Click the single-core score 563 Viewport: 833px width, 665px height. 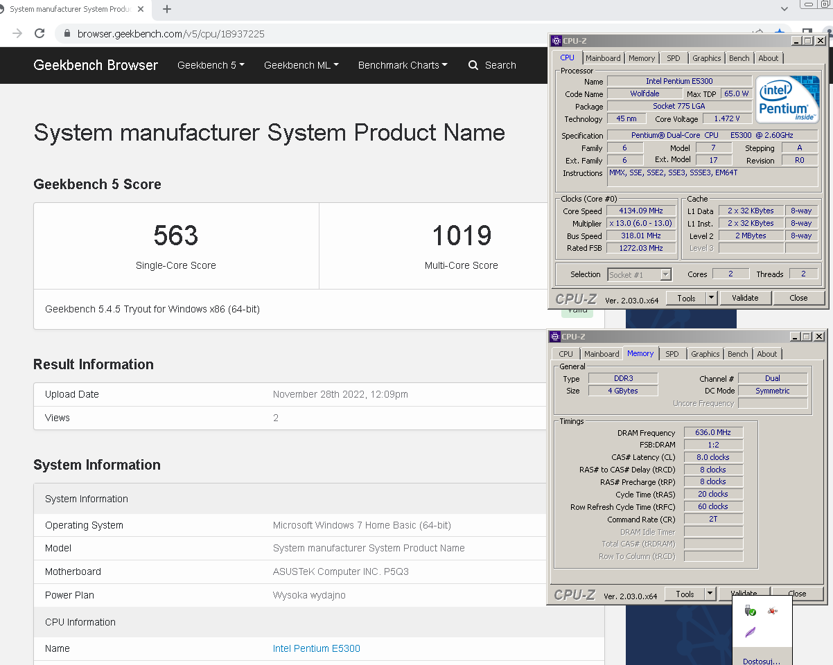tap(176, 236)
